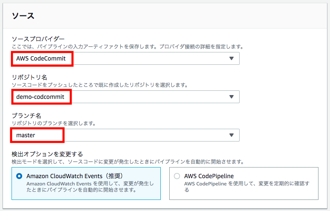Screen dimensions: 330x211
Task: Click the description starting 'Amazon CloudWatch Events を使用して'
Action: point(90,187)
